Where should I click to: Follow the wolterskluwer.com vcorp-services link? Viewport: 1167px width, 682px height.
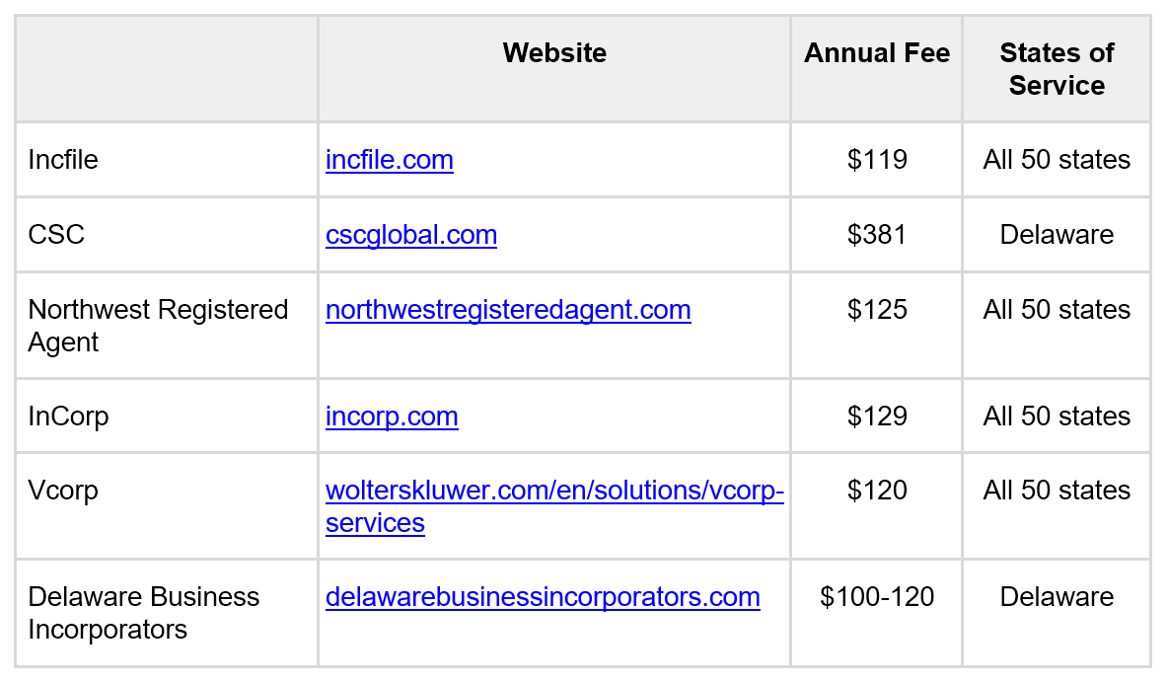click(x=554, y=492)
